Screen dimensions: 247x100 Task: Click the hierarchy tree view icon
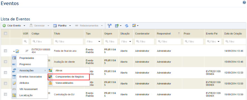[x=110, y=26]
